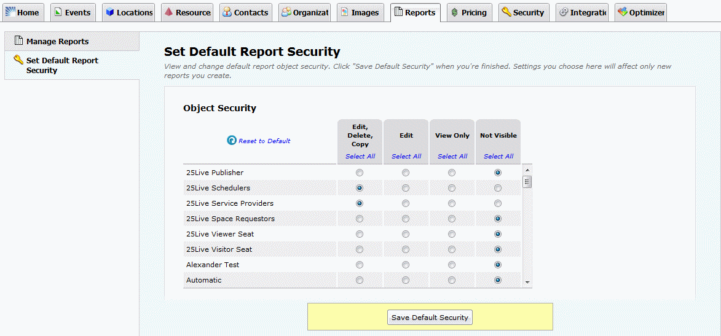
Task: Click the Optimizer tab colorful icon
Action: [x=623, y=12]
